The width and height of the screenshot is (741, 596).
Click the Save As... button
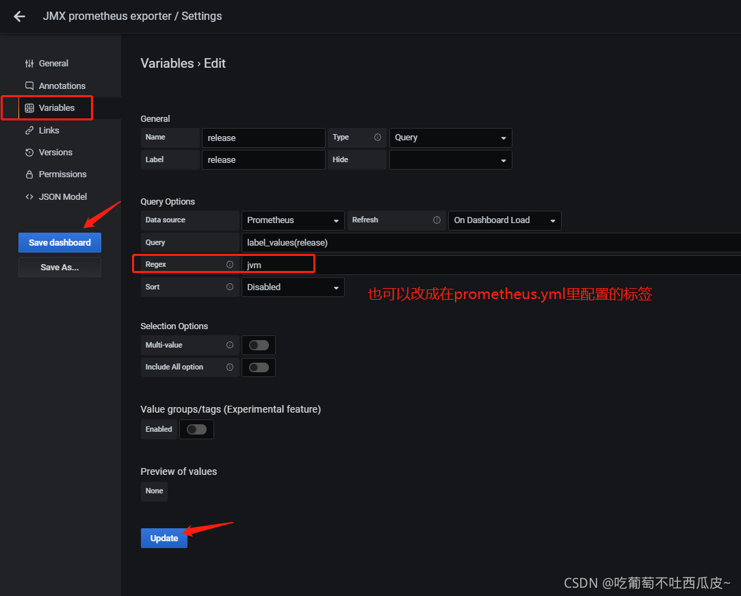(60, 267)
